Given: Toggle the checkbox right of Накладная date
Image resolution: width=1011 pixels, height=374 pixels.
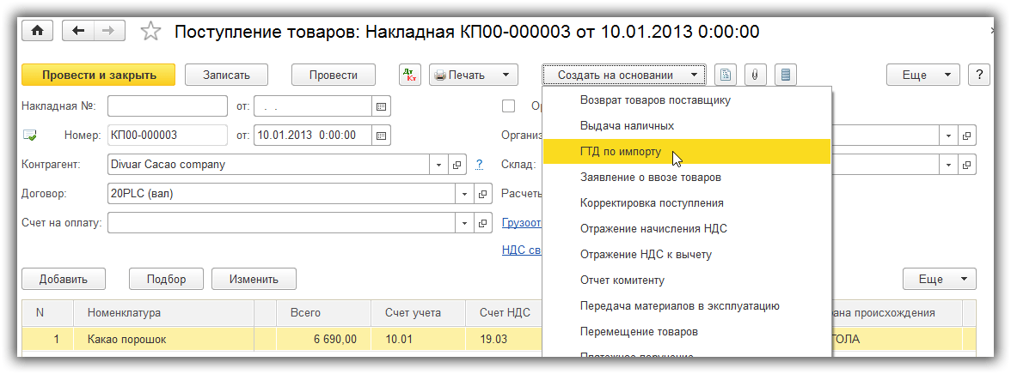Looking at the screenshot, I should pyautogui.click(x=508, y=106).
